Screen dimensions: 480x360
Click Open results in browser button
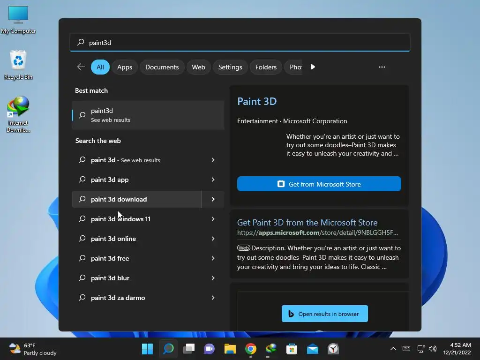pos(324,314)
